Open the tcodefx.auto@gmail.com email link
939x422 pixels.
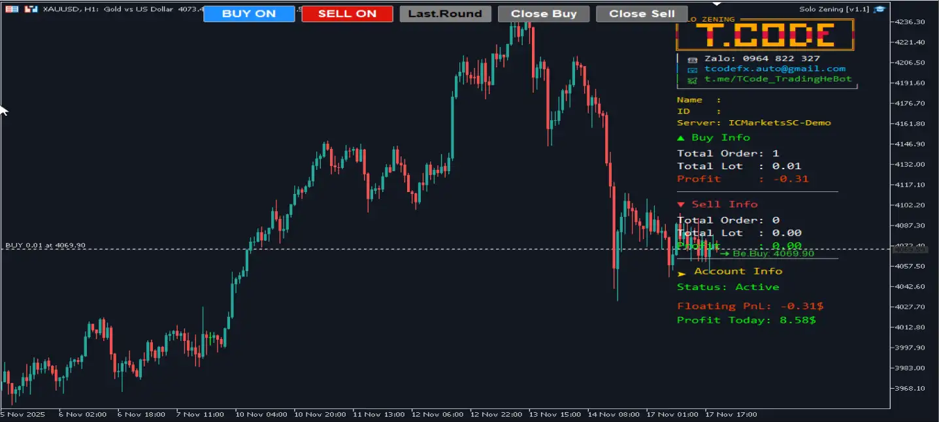(774, 69)
